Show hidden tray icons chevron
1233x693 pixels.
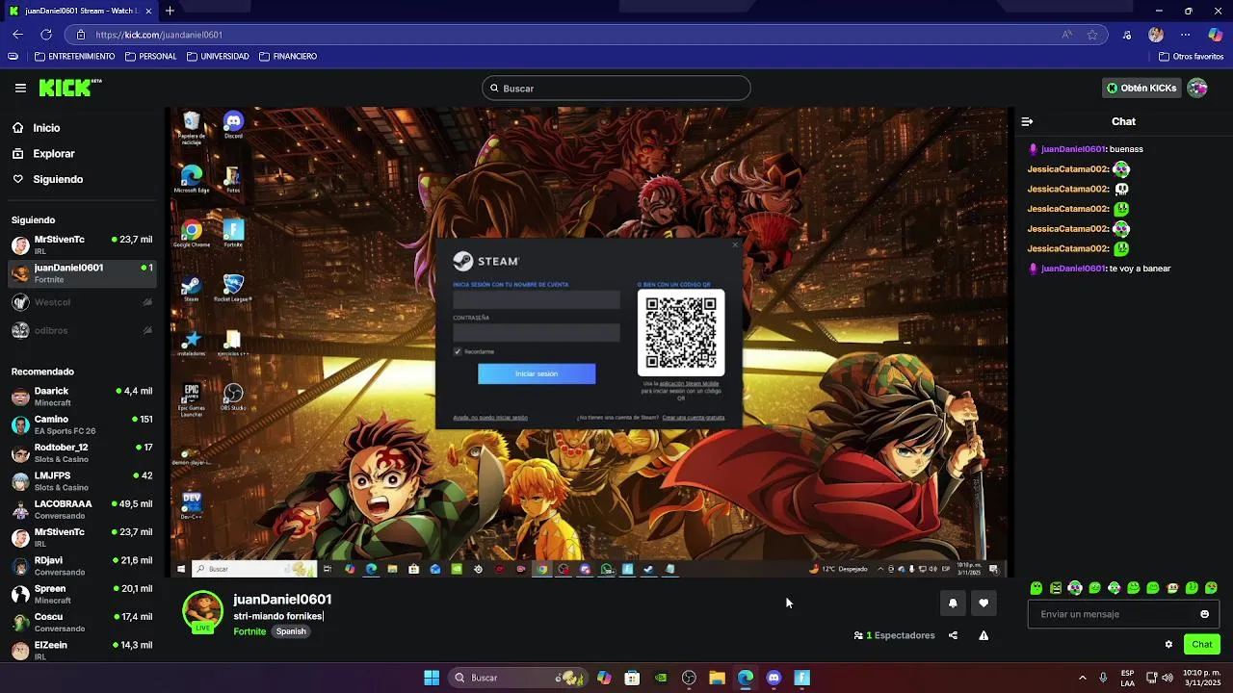[x=1082, y=678]
